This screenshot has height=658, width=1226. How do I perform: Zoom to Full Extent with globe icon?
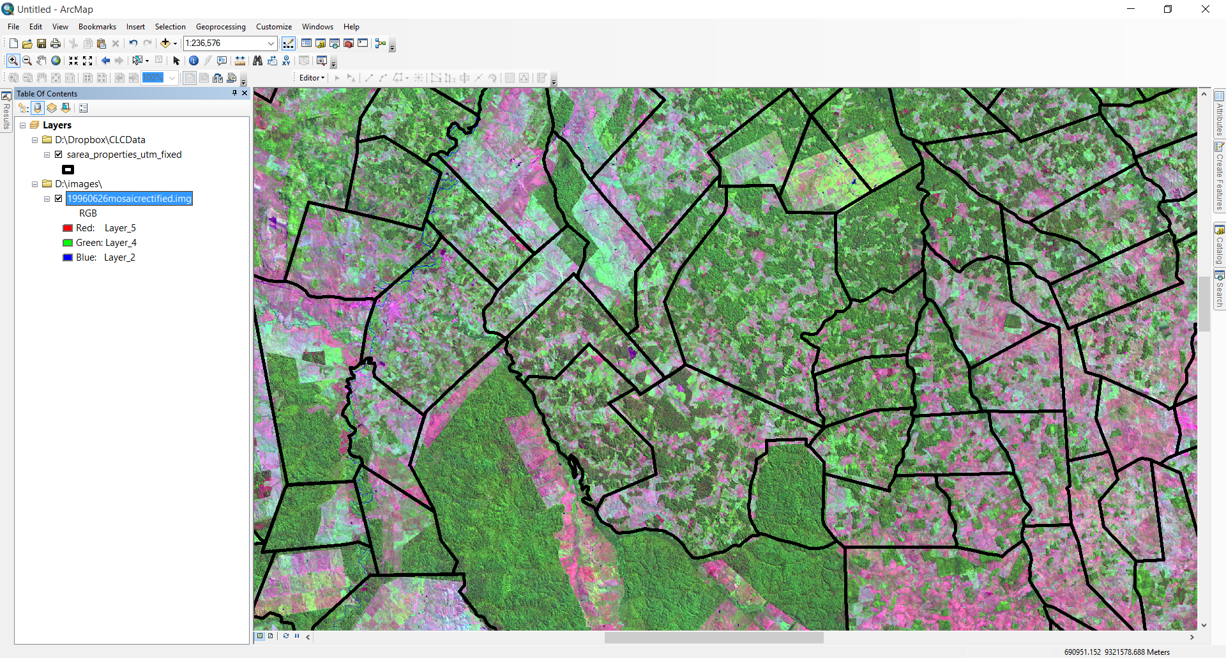click(56, 61)
